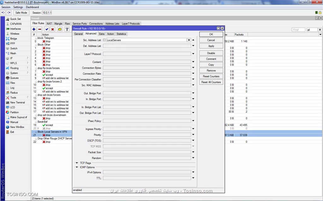323x201 pixels.
Task: Open Partition sidebar entry
Action: click(x=15, y=112)
